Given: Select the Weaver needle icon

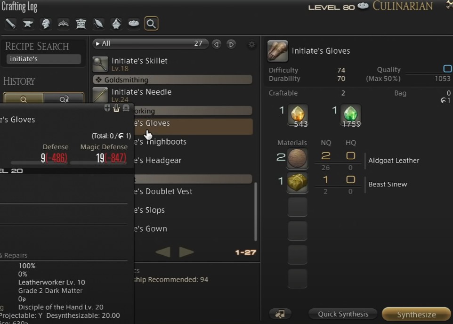Looking at the screenshot, I should (x=98, y=24).
